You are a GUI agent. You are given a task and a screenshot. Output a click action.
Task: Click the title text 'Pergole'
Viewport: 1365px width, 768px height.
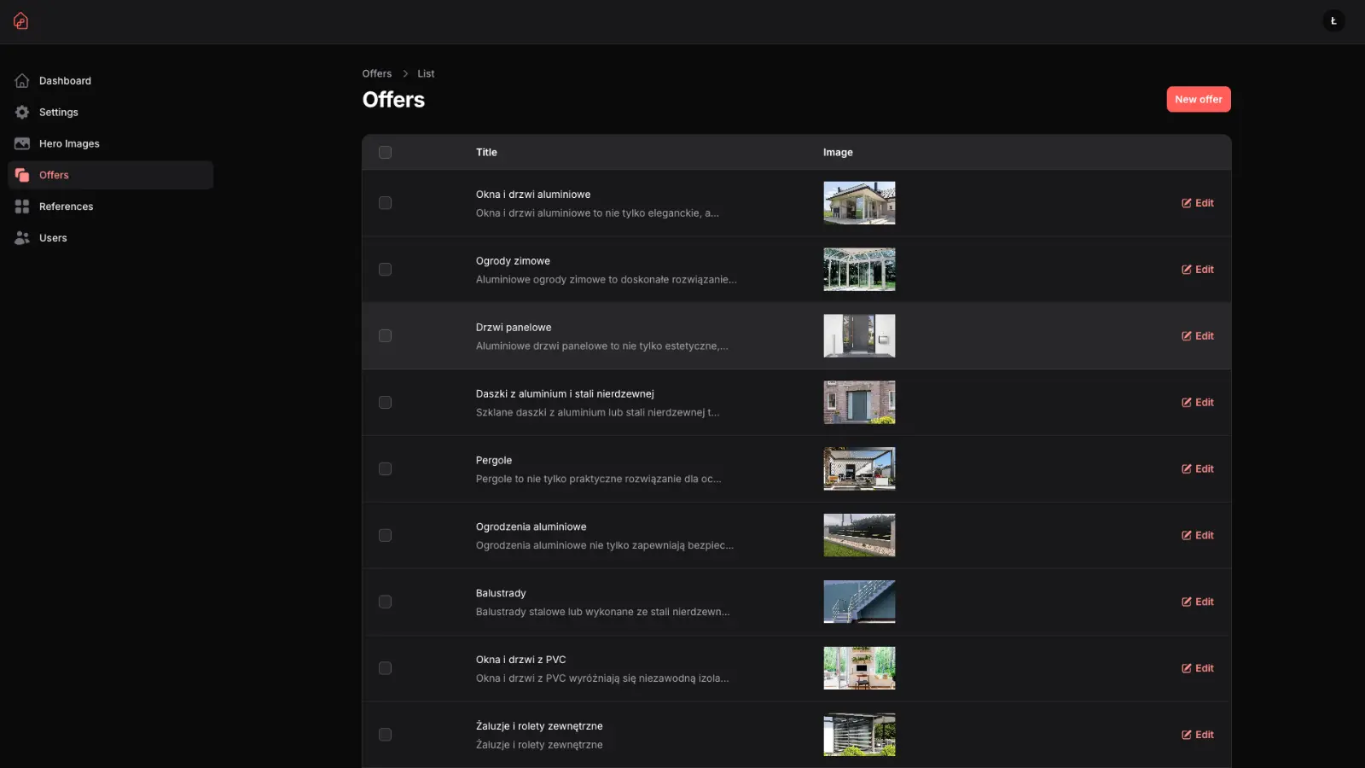coord(494,461)
